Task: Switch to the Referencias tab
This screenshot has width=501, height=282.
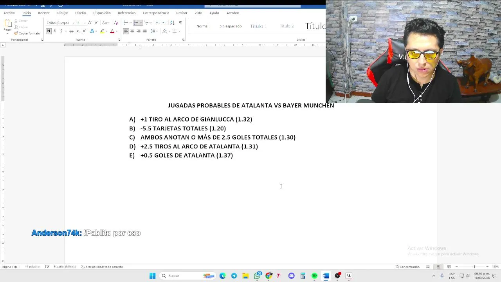Action: [x=126, y=13]
